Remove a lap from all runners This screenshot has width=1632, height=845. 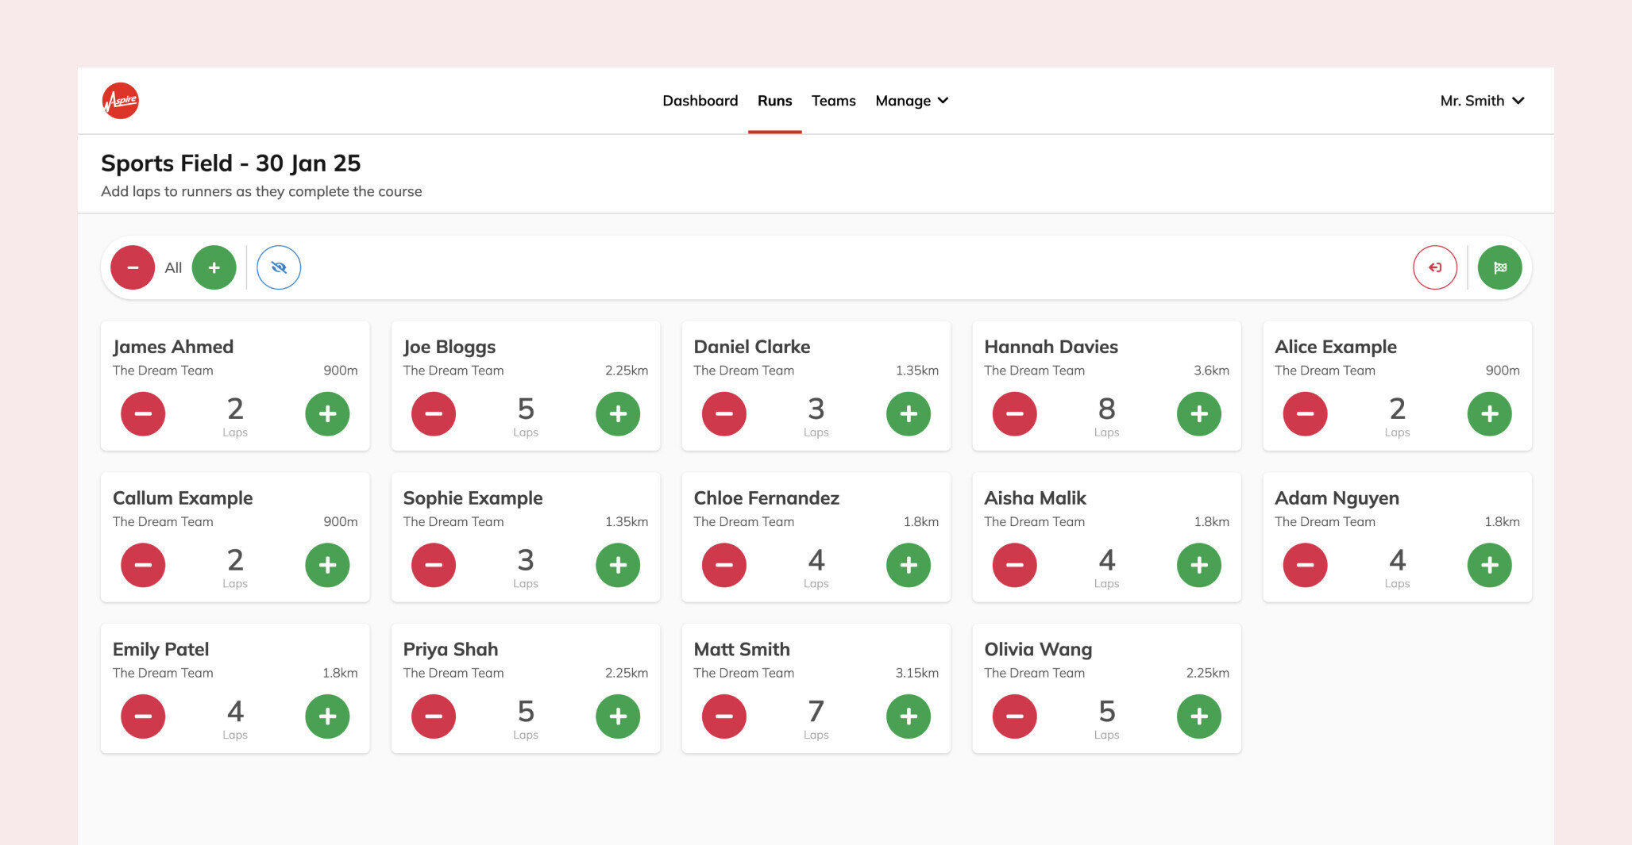[133, 267]
